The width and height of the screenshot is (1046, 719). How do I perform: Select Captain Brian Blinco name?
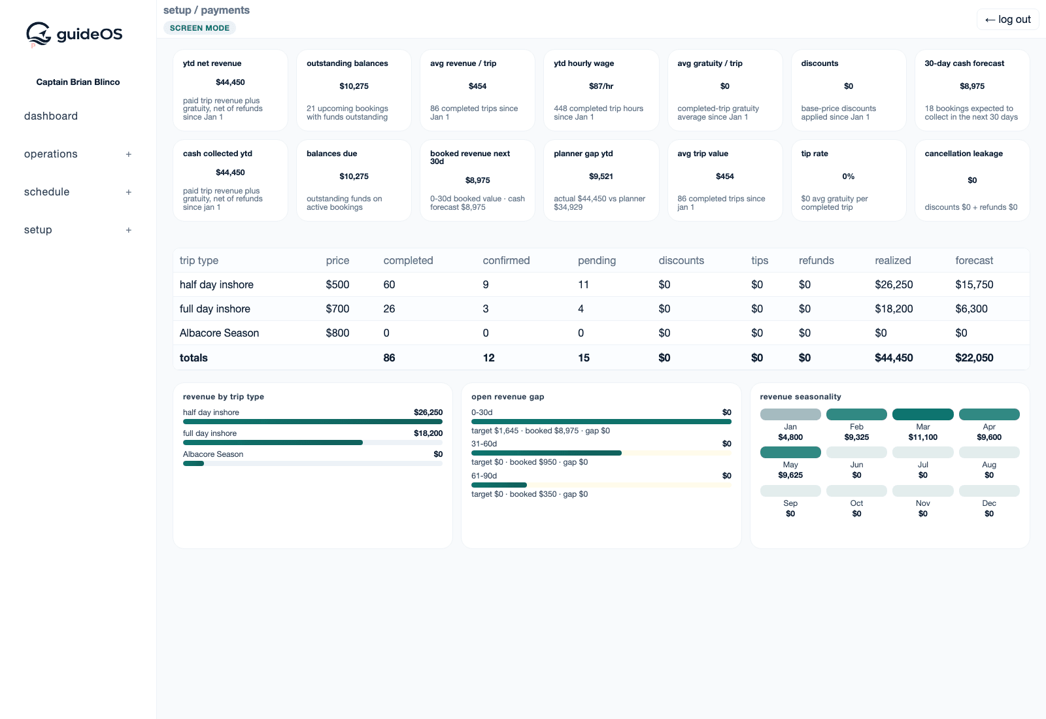click(x=78, y=82)
